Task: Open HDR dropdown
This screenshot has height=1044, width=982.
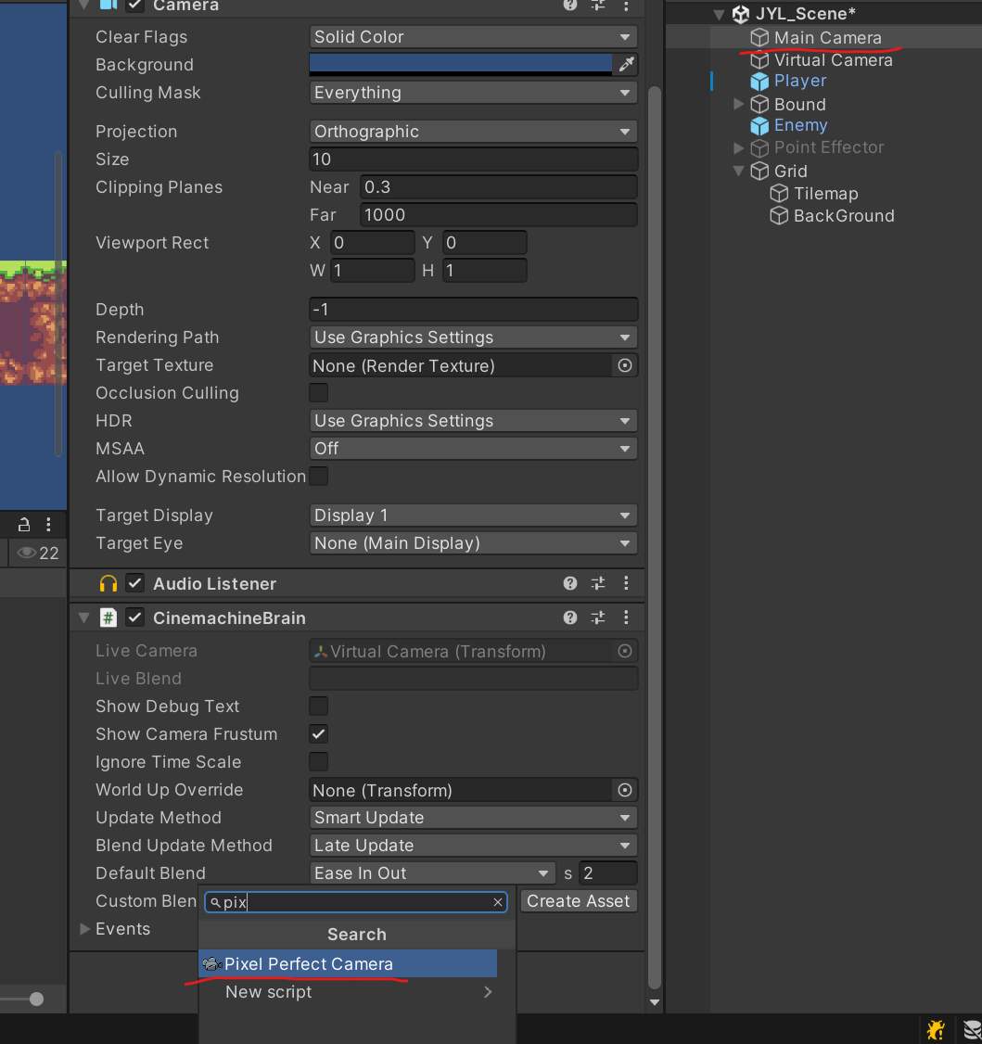Action: 473,421
